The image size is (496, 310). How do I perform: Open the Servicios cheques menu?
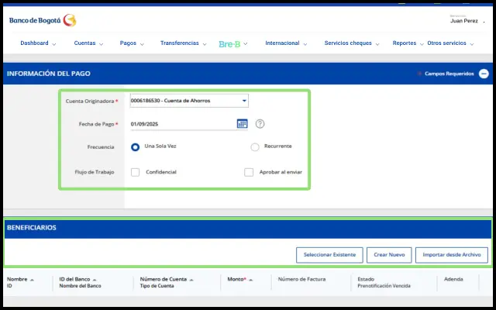pyautogui.click(x=348, y=43)
